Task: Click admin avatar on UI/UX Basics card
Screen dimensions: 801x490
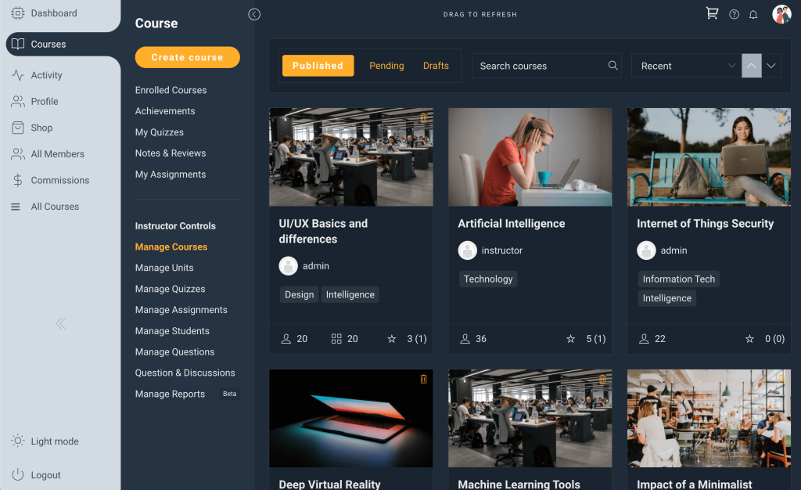Action: click(x=288, y=265)
